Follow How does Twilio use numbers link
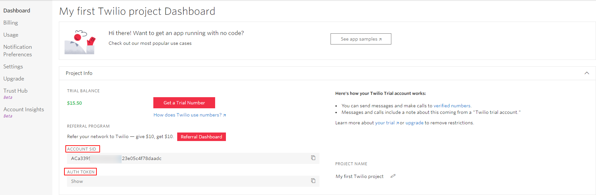The width and height of the screenshot is (596, 195). coord(190,115)
